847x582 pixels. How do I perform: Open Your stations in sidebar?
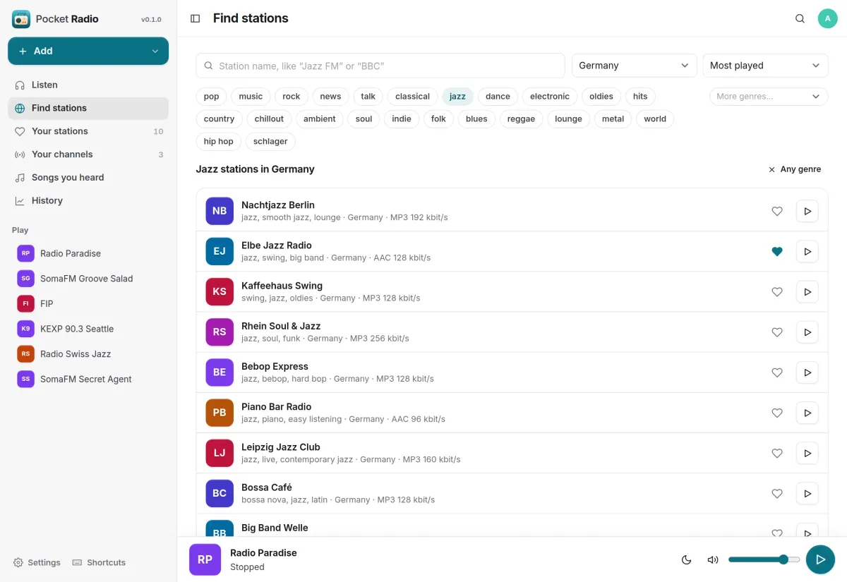pyautogui.click(x=88, y=131)
